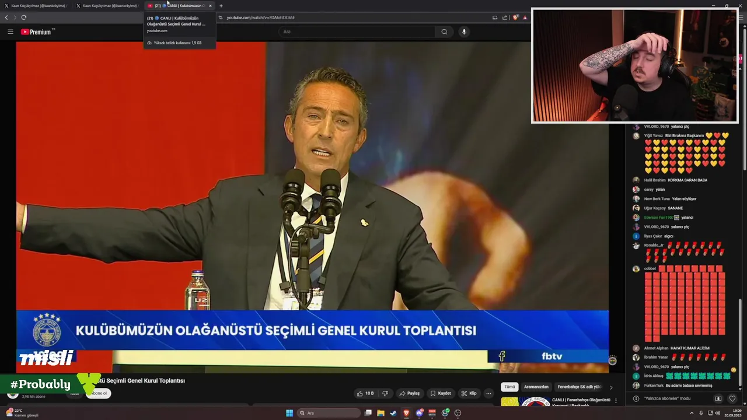Click the YouTube search field Ara
The height and width of the screenshot is (420, 747).
pos(357,32)
